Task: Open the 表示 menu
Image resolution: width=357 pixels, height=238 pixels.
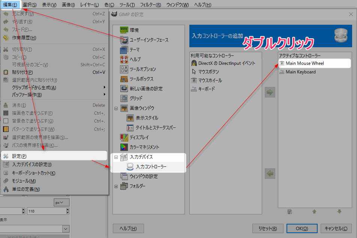Action: pos(49,4)
